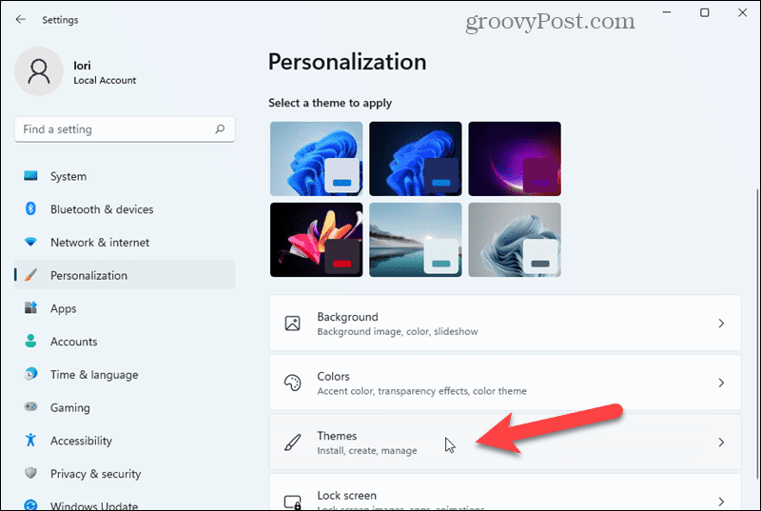Open Privacy & security settings

point(125,473)
